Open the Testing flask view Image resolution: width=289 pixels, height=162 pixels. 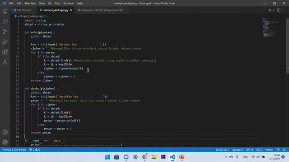5,62
